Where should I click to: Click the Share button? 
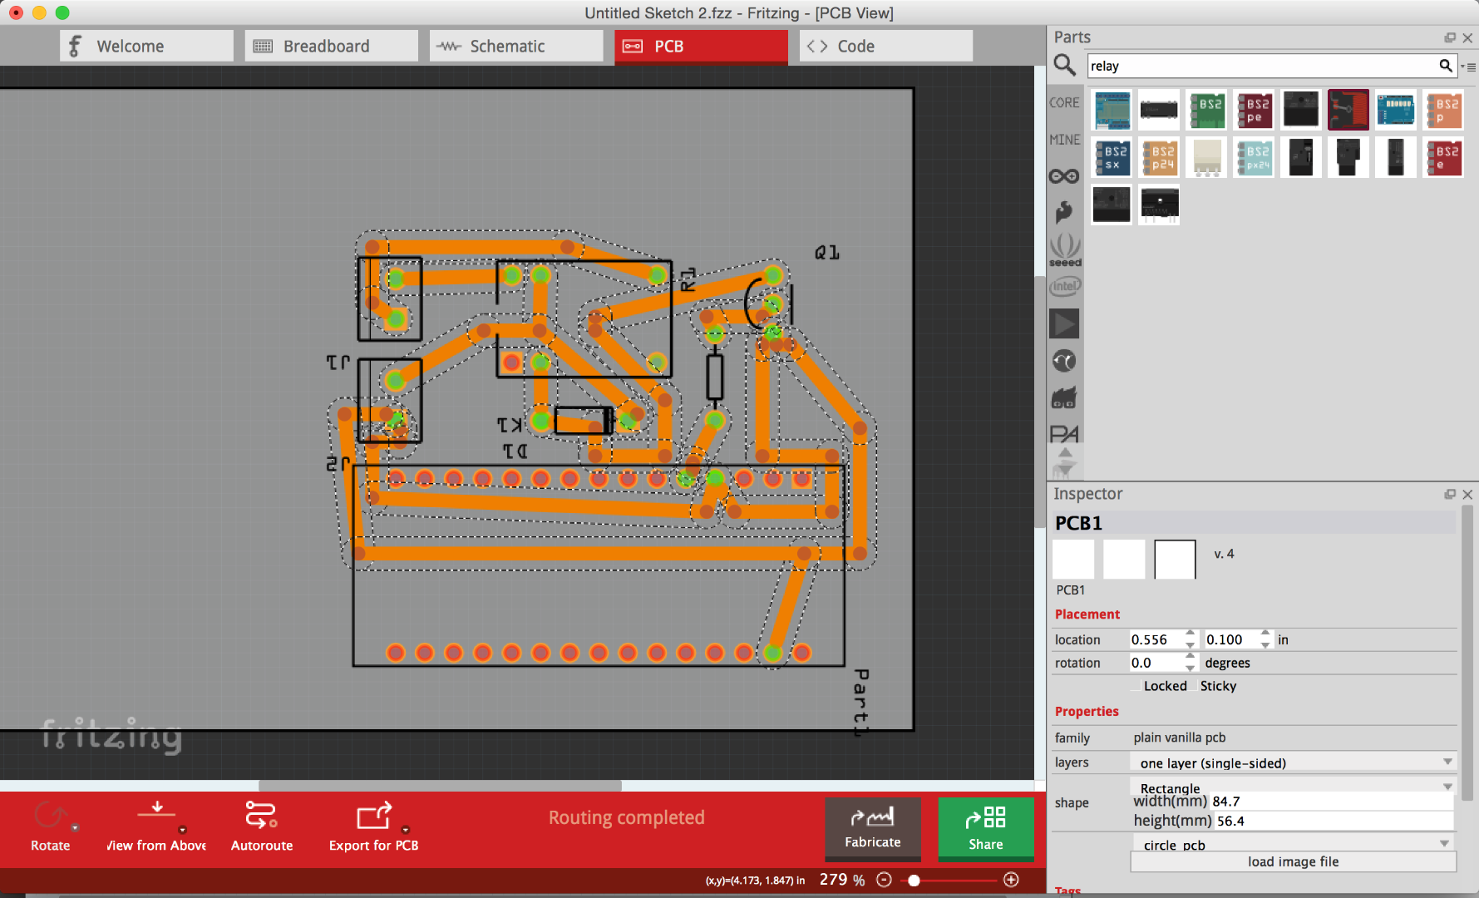(986, 828)
